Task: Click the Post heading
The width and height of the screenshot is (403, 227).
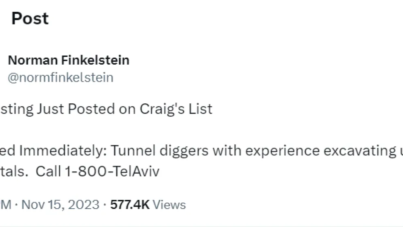Action: point(30,19)
